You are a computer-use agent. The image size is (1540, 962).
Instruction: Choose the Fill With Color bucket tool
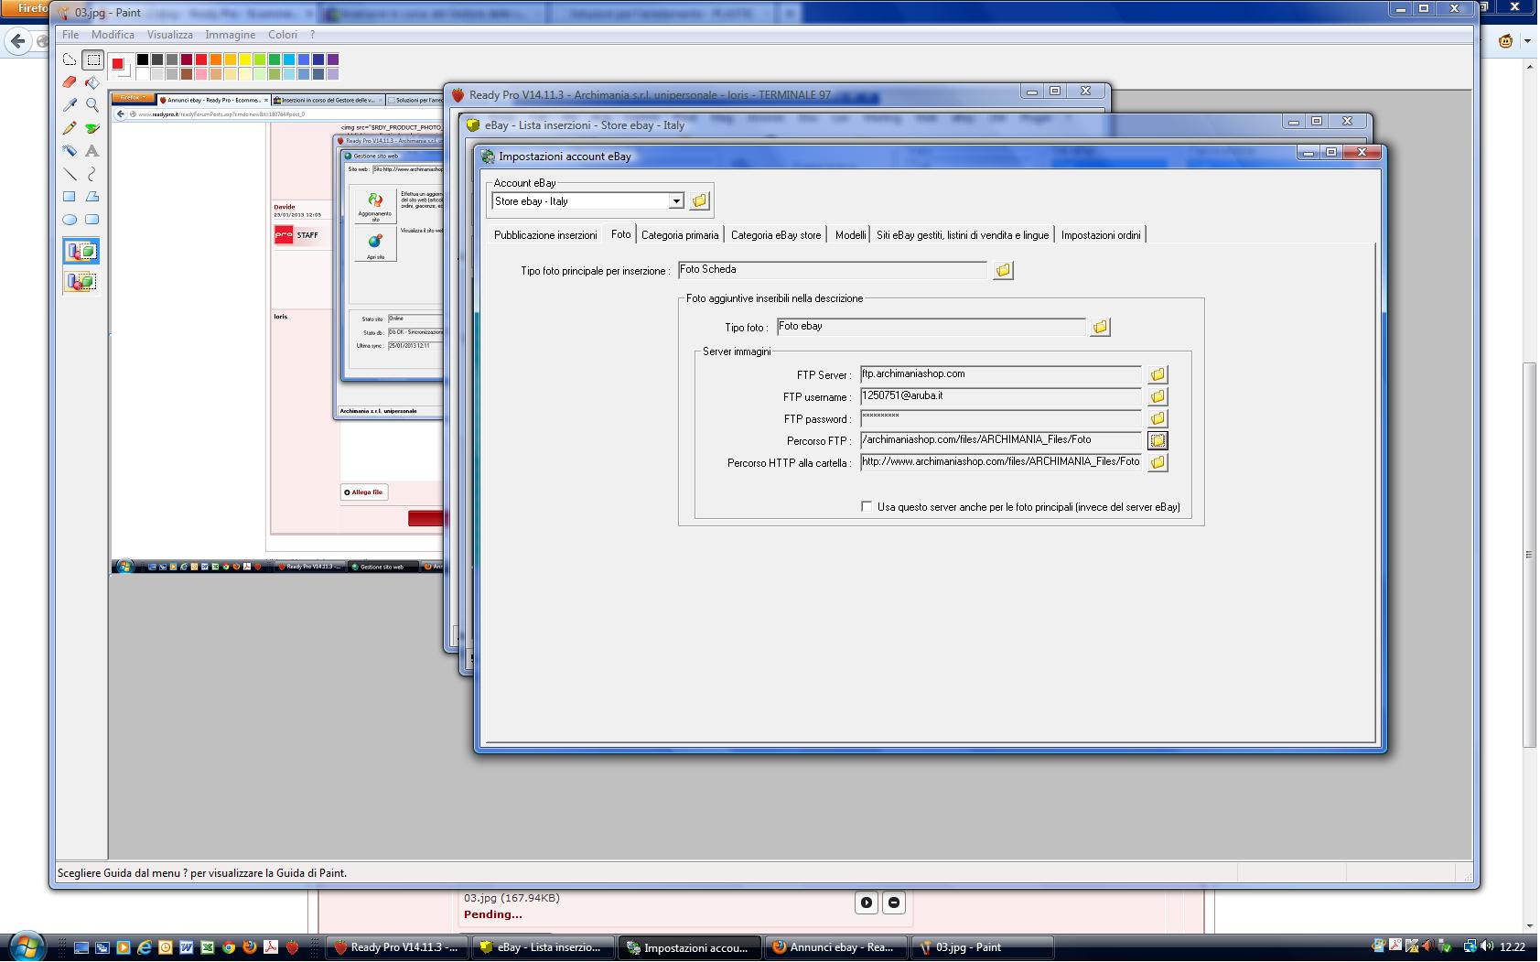tap(92, 82)
